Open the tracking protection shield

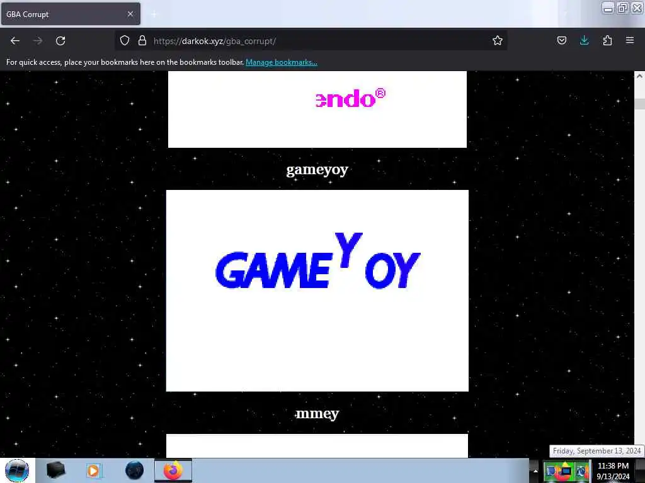125,40
